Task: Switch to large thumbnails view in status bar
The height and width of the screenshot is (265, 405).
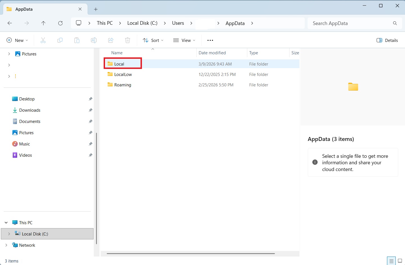Action: tap(400, 261)
